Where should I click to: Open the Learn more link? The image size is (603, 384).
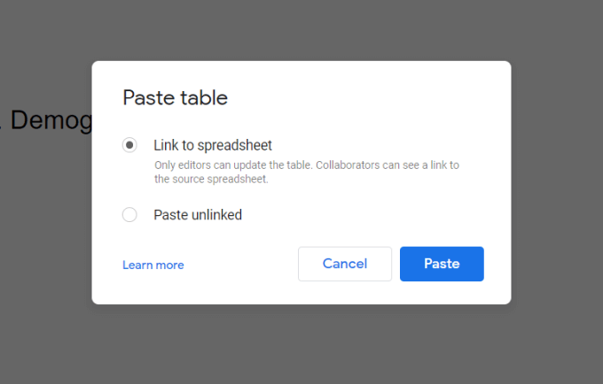(153, 265)
